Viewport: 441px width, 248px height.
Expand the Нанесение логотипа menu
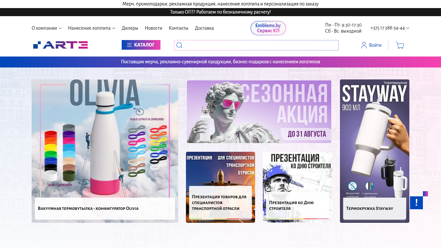click(x=92, y=28)
